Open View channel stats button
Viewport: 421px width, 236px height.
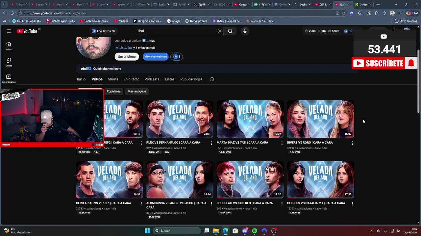coord(156,57)
